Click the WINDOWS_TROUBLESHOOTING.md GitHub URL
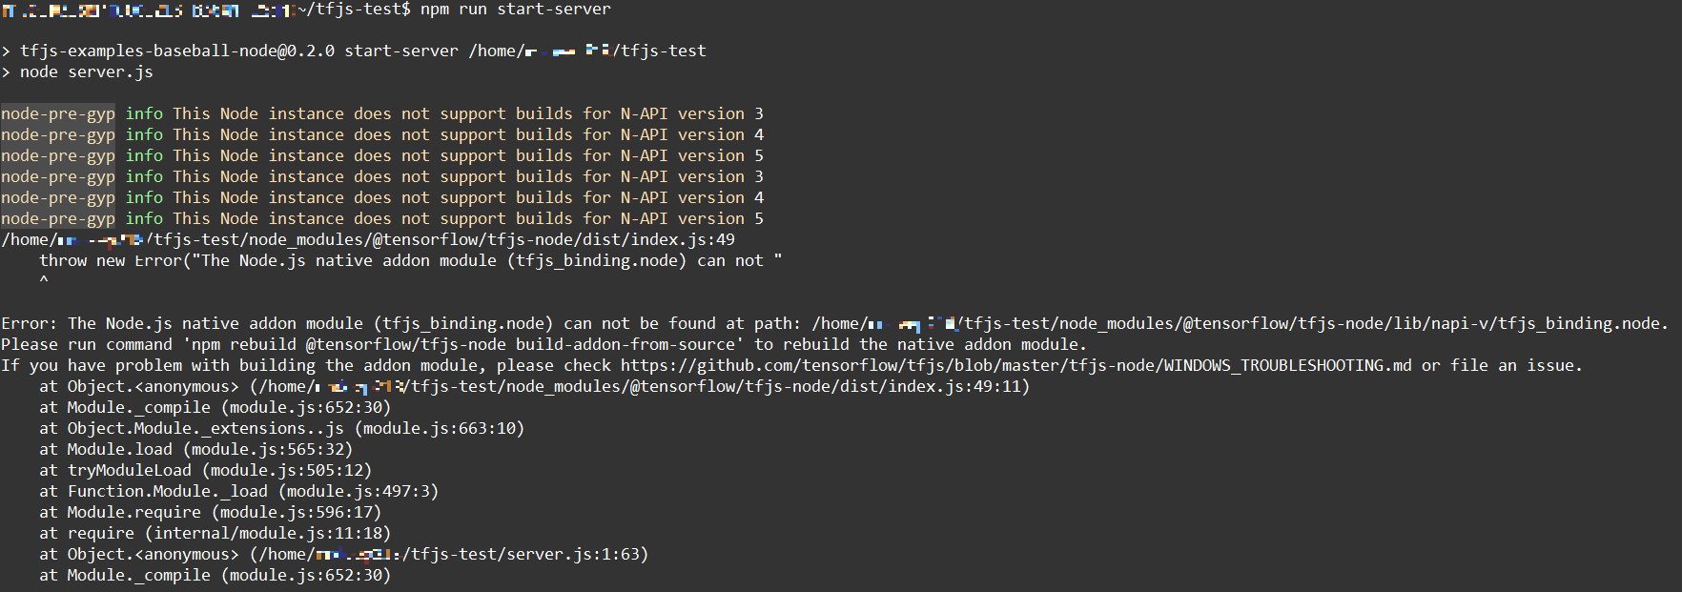The height and width of the screenshot is (592, 1682). click(1015, 365)
